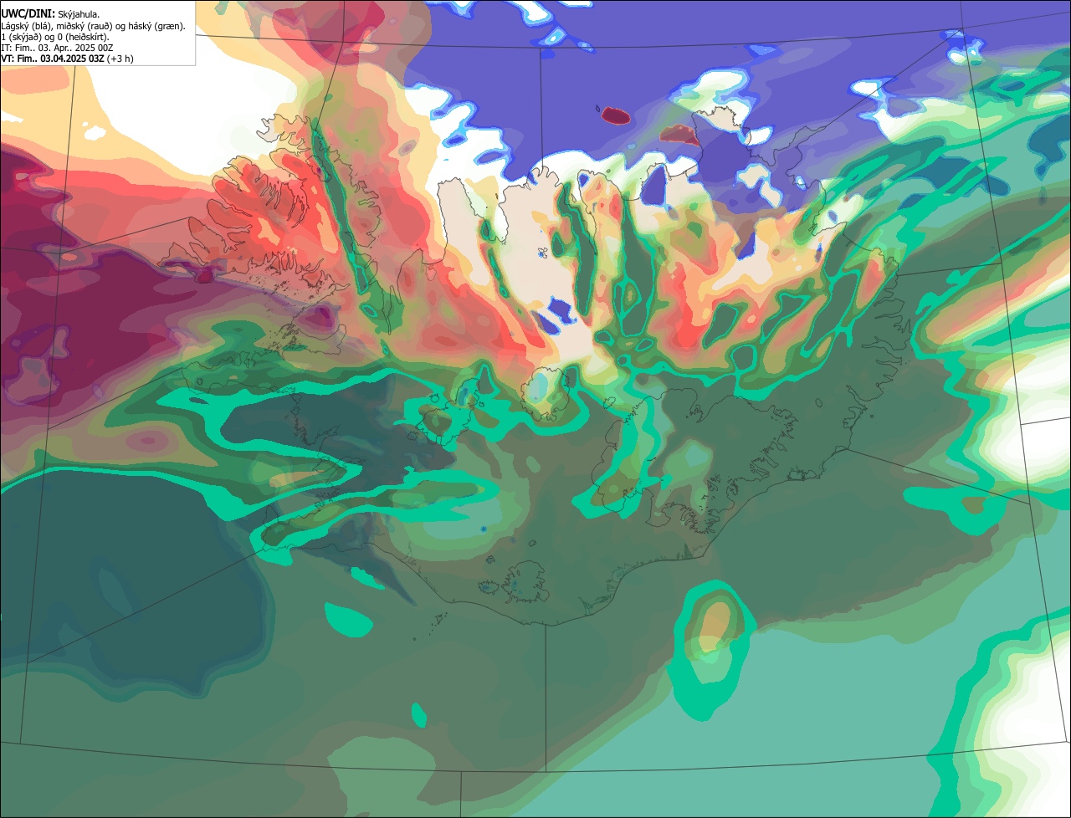Click valid time 'VT: Fim.. 03.04.2025 03Z'
Screen dimensions: 1071x818
point(52,59)
